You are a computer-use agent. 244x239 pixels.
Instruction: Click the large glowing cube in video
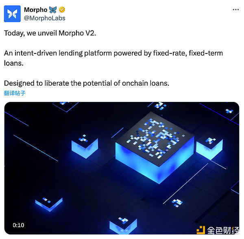[155, 148]
